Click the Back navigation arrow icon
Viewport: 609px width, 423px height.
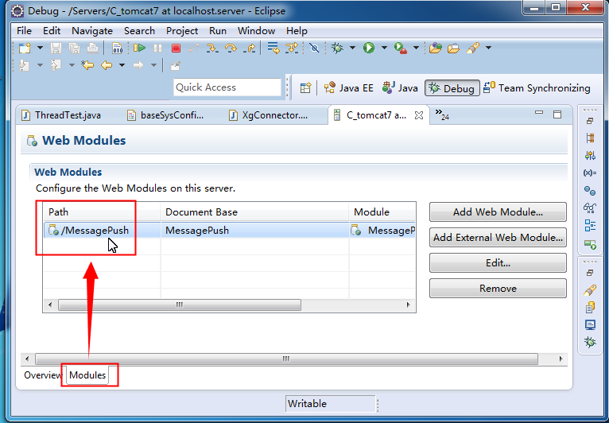[107, 65]
